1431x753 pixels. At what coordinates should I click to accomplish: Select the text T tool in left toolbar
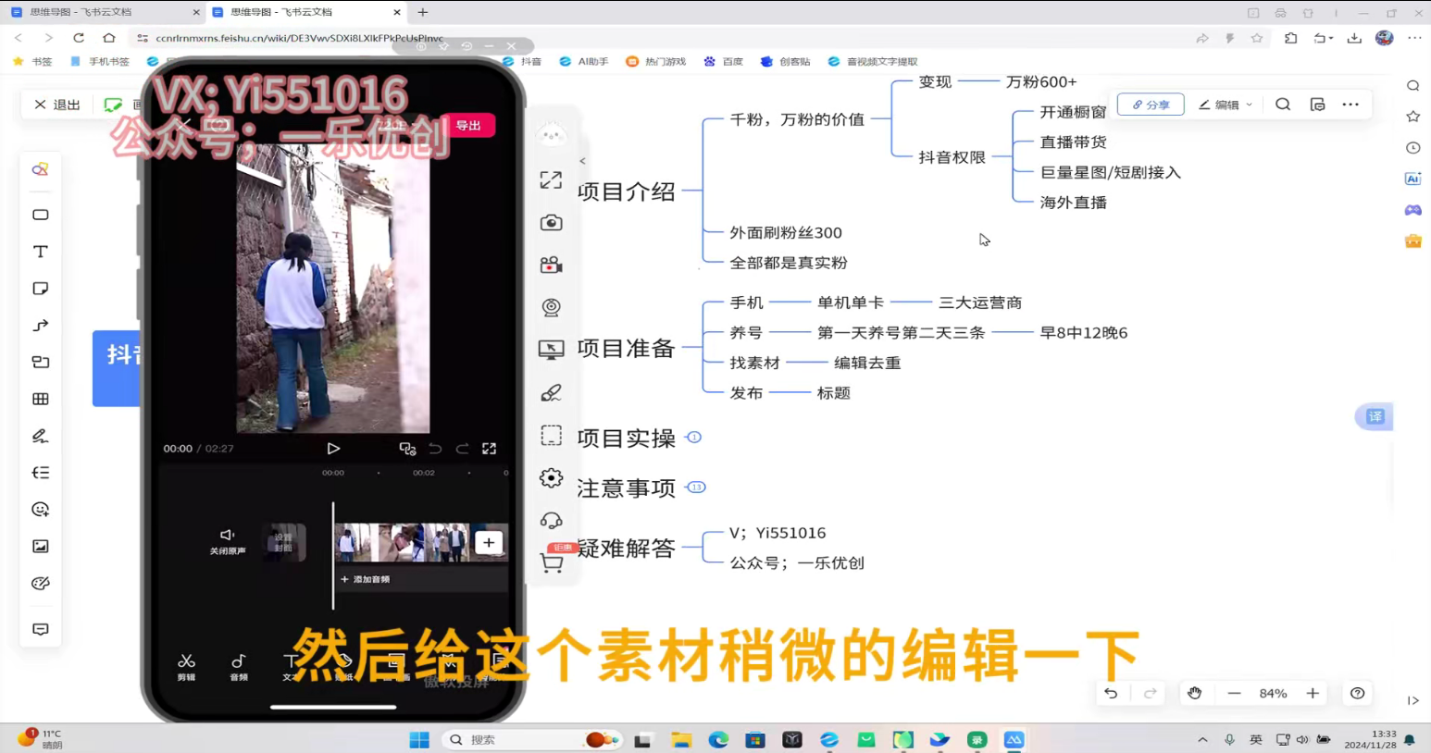(x=41, y=252)
